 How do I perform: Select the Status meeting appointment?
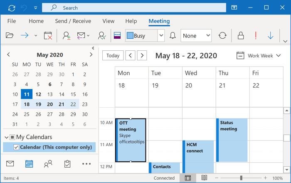pyautogui.click(x=232, y=140)
